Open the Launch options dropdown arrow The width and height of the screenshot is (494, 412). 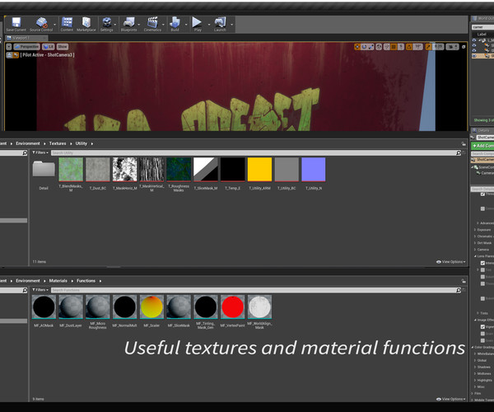(x=232, y=25)
